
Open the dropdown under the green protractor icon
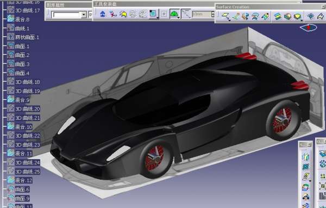tap(179, 18)
